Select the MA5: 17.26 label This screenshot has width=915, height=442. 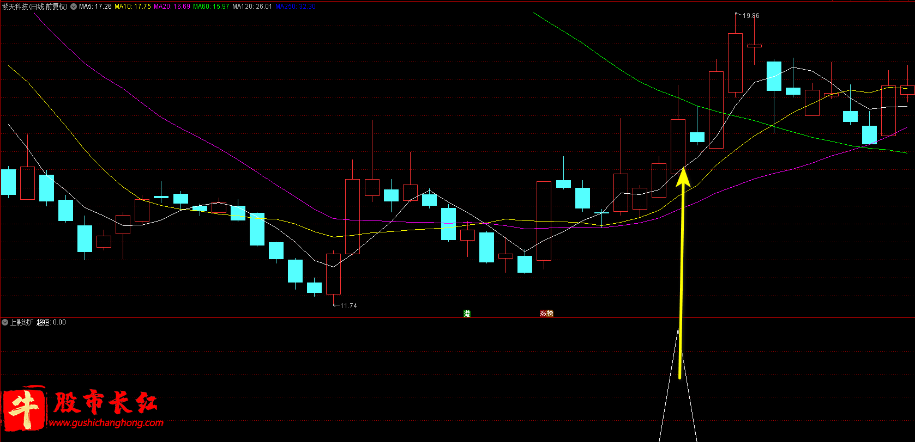95,7
